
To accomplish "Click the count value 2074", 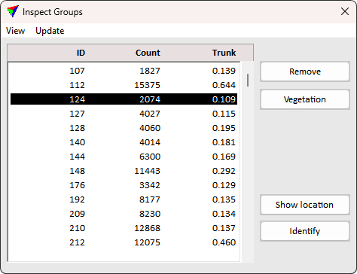I will point(150,99).
